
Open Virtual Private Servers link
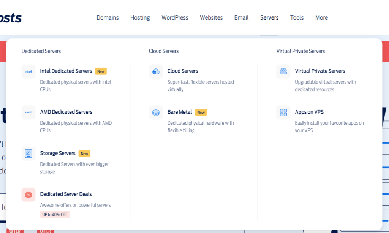319,71
